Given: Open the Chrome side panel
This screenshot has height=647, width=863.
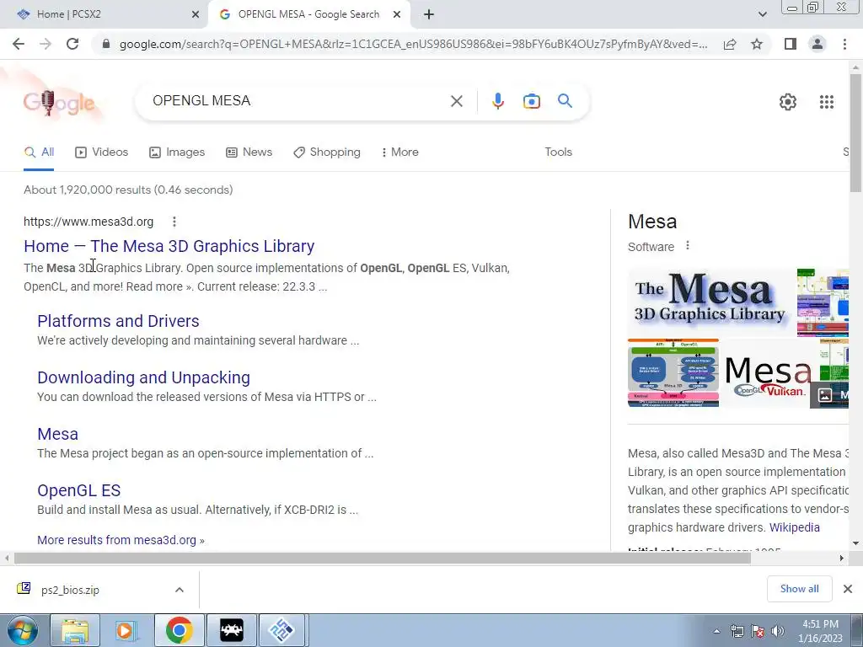Looking at the screenshot, I should coord(791,44).
